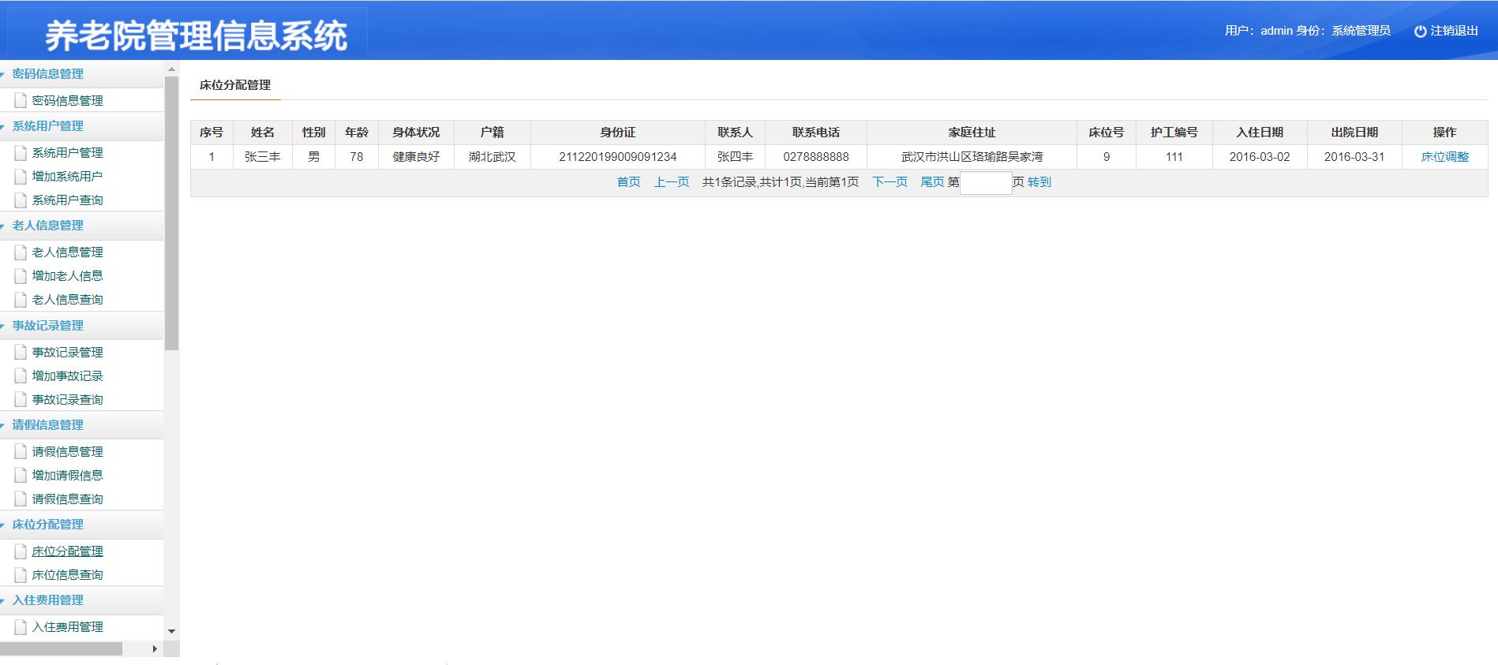Click sidebar horizontal scrollbar right arrow
Screen dimensions: 1498x665
tap(155, 649)
